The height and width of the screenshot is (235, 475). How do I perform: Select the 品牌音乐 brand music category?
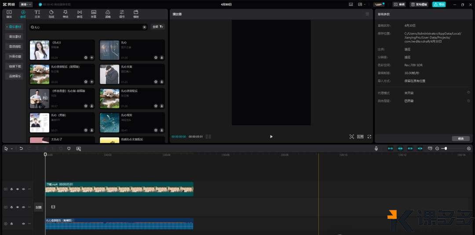(x=14, y=76)
